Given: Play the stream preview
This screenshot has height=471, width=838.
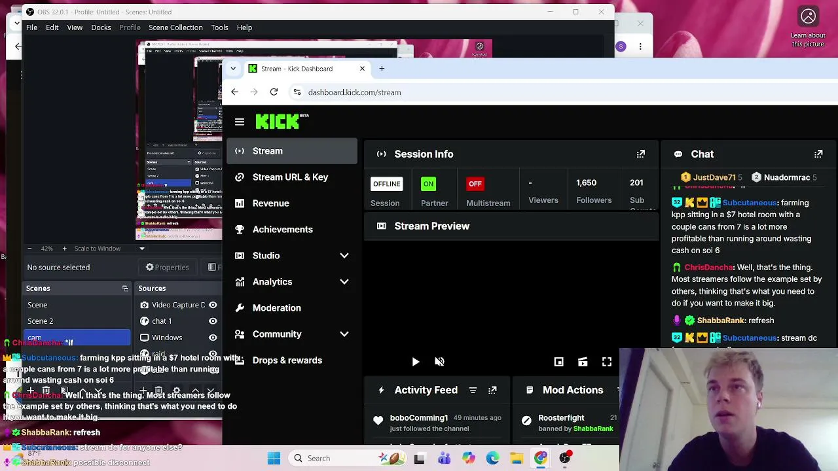Looking at the screenshot, I should click(x=416, y=362).
